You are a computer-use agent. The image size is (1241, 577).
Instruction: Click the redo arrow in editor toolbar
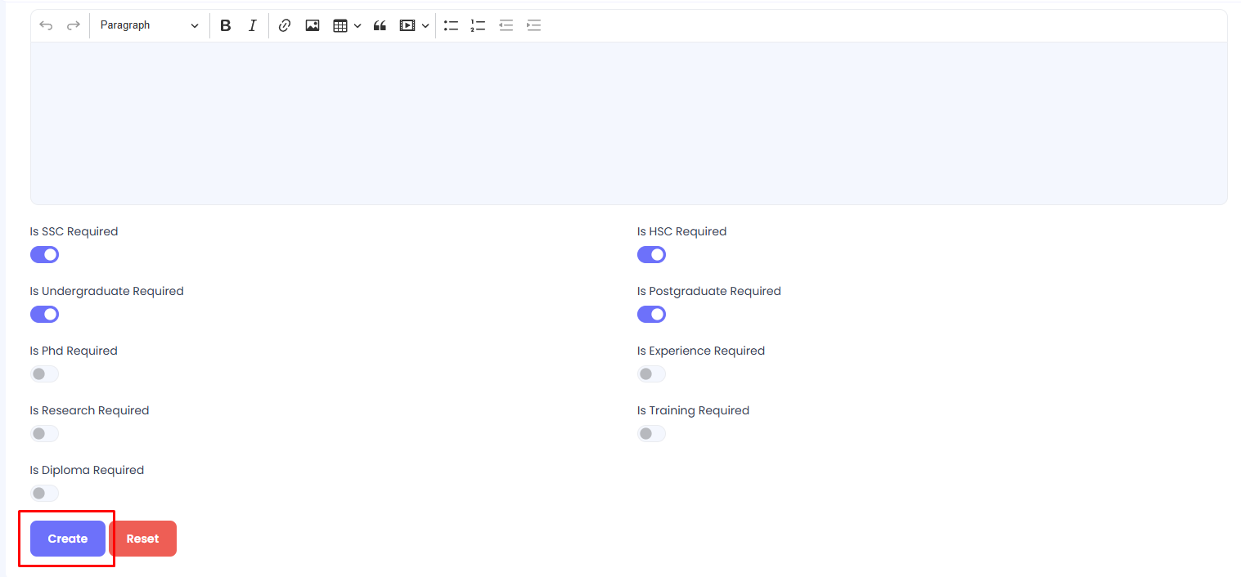(x=74, y=25)
